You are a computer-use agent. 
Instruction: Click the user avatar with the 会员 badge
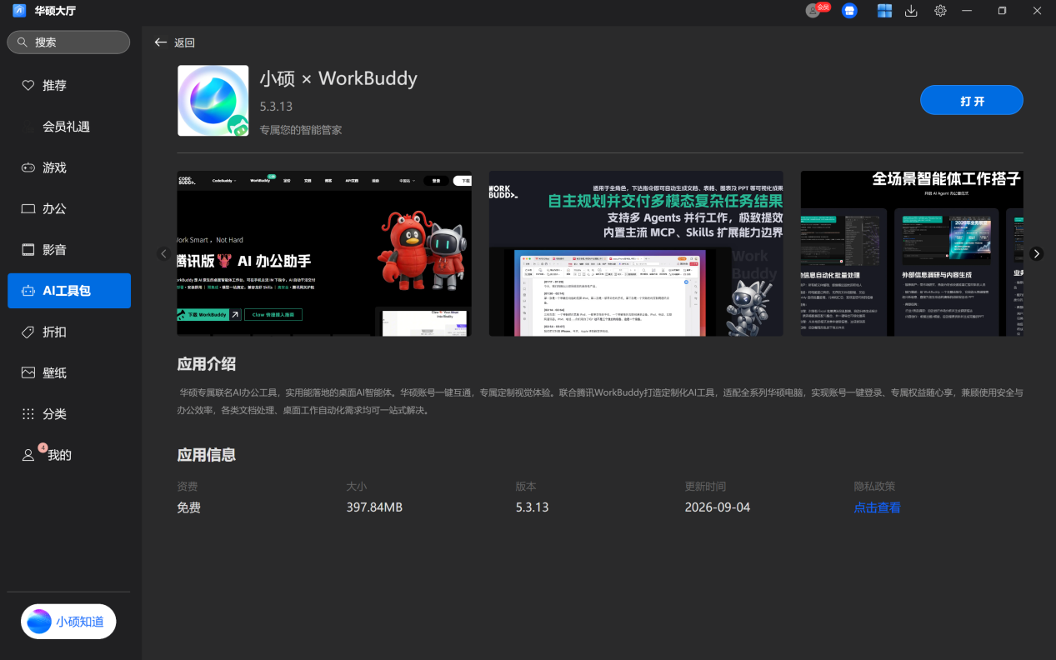(817, 10)
